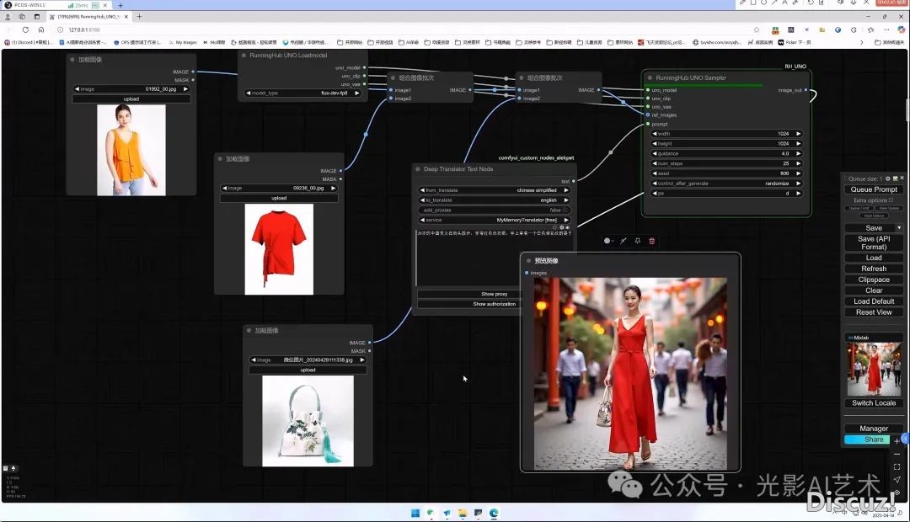Open the ComfyUI Manager
Screen dimensions: 910x522
874,429
